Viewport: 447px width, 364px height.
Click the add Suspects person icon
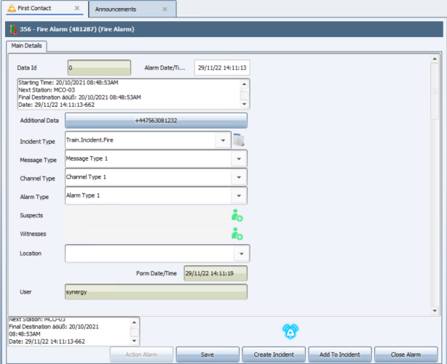237,215
